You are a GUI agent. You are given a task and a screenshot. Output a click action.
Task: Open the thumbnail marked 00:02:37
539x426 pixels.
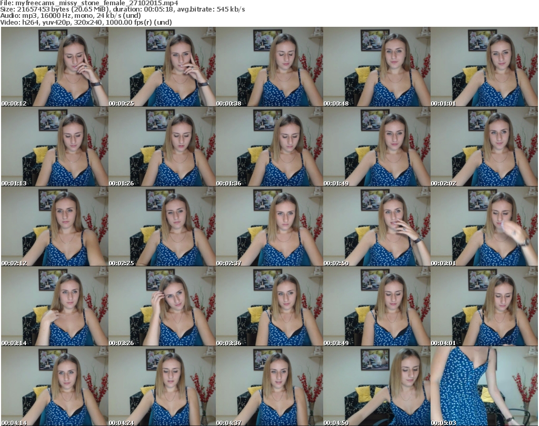269,226
